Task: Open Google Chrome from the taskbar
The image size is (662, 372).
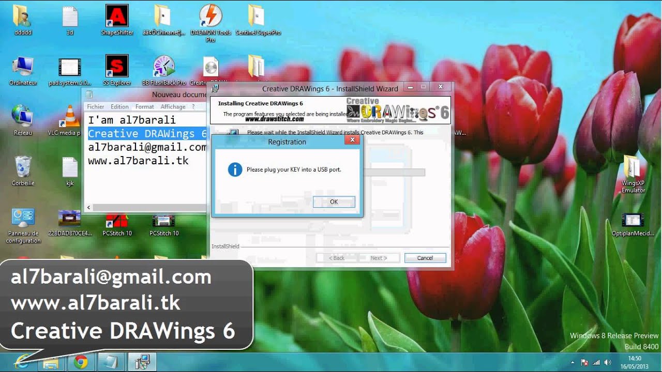Action: 80,362
